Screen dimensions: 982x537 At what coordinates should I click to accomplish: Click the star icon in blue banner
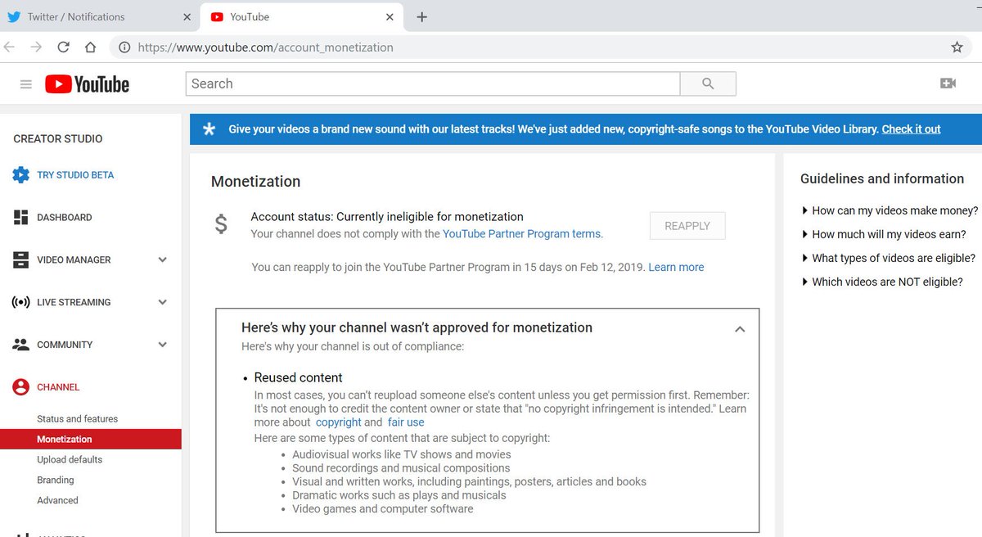pyautogui.click(x=209, y=129)
